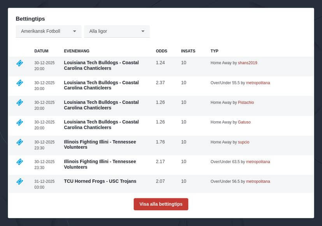Select TCU Horned Frogs - USC Trojans event
The width and height of the screenshot is (322, 226).
click(100, 181)
